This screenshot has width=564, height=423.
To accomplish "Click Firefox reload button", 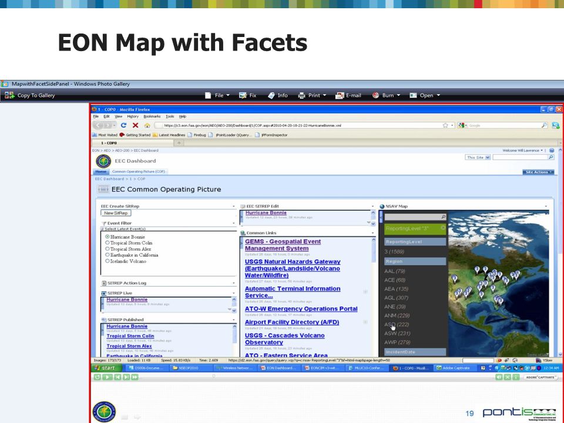I will tap(123, 125).
